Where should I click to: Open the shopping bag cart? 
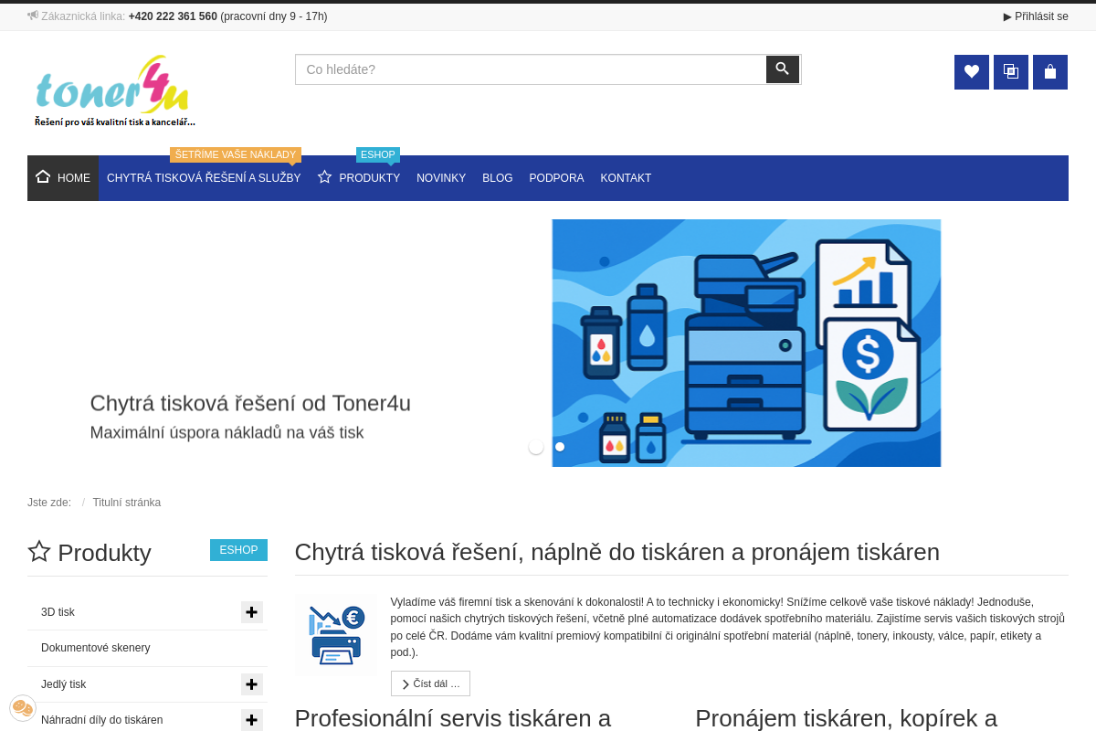click(x=1049, y=72)
